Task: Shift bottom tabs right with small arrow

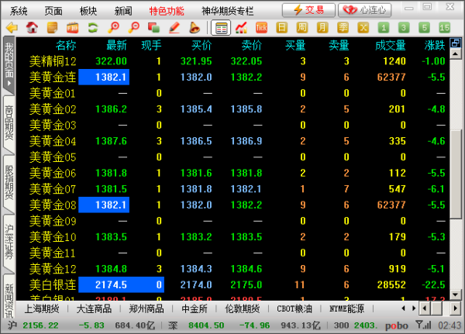Action: [414, 308]
